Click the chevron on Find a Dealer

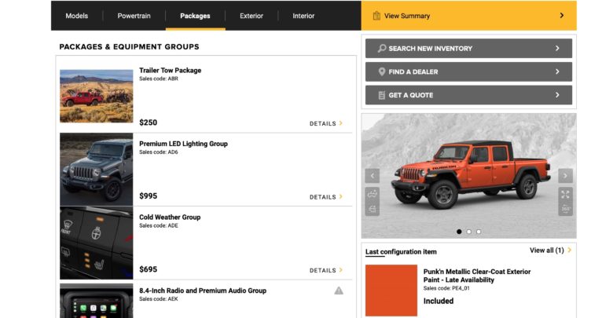[x=557, y=71]
